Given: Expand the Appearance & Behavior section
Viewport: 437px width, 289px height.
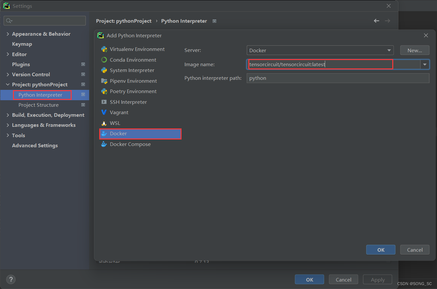Looking at the screenshot, I should [x=8, y=34].
